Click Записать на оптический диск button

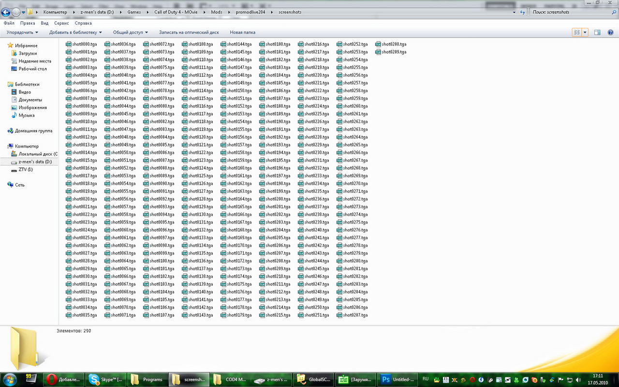coord(189,32)
